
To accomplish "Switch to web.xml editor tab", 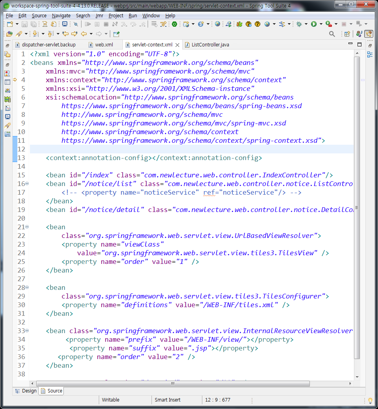I will (x=101, y=44).
